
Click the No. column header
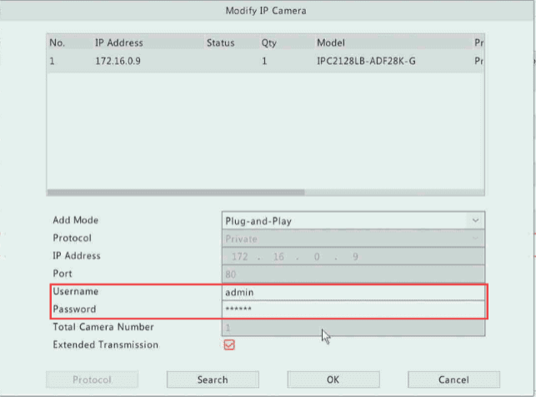tap(57, 43)
